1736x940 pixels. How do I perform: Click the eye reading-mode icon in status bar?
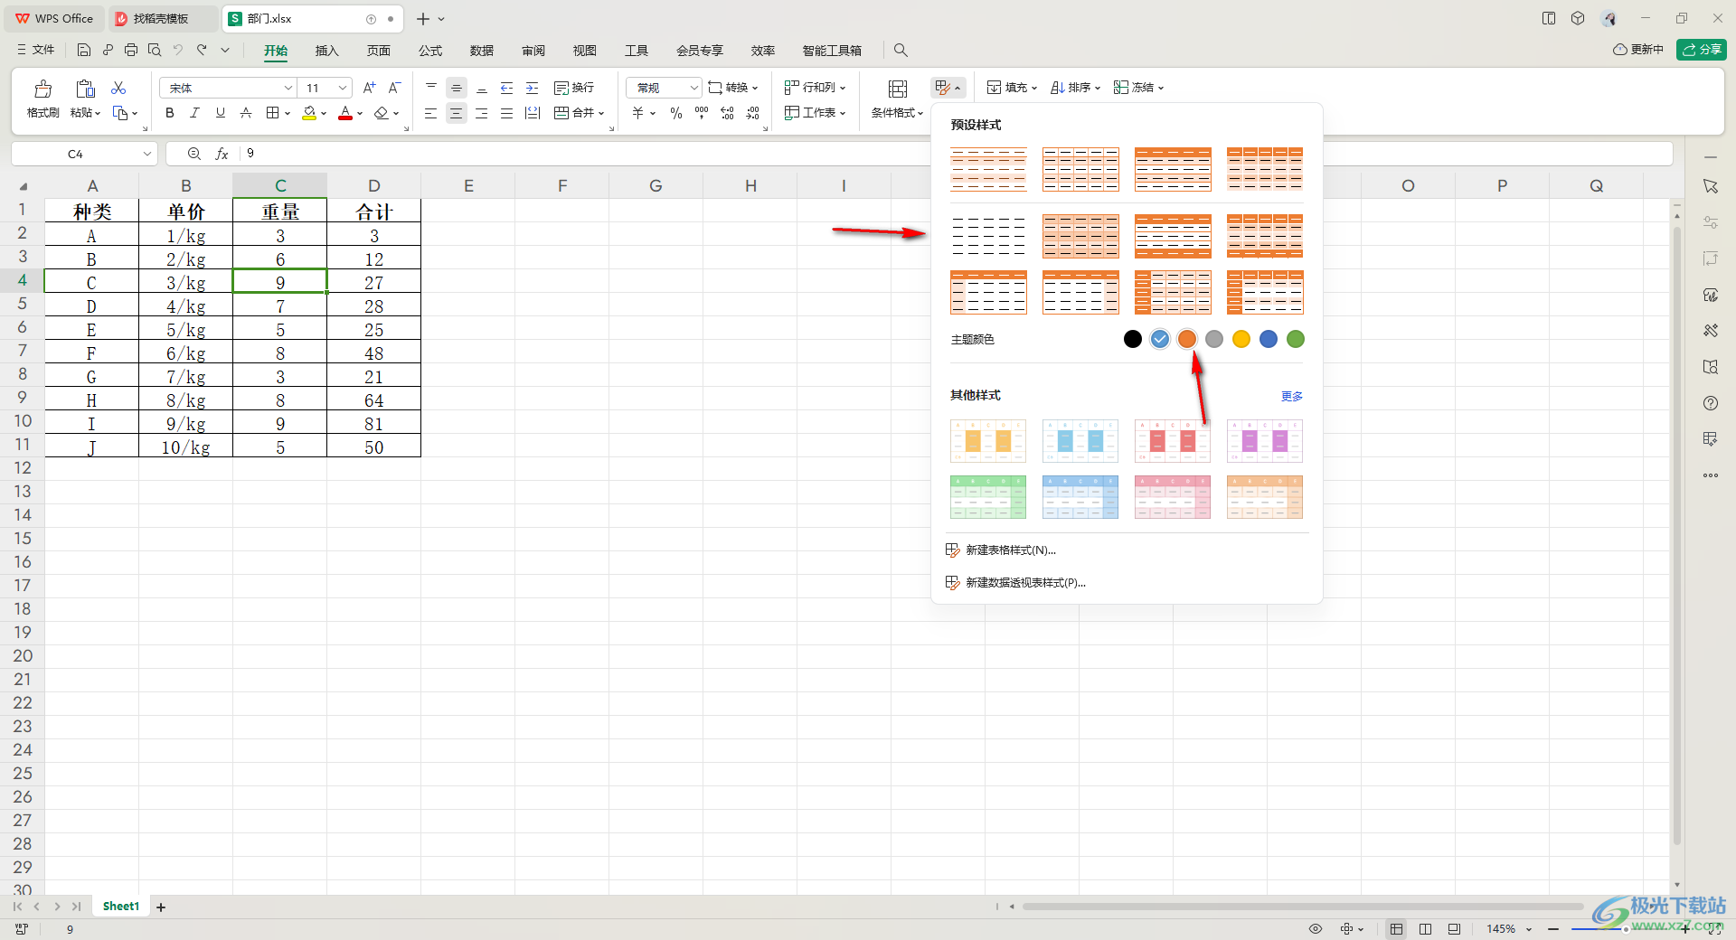(x=1316, y=929)
